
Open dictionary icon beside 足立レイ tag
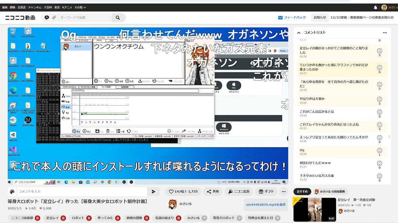coord(63,218)
